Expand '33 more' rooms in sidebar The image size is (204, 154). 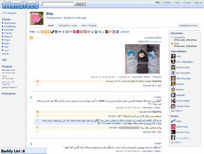(x=13, y=88)
